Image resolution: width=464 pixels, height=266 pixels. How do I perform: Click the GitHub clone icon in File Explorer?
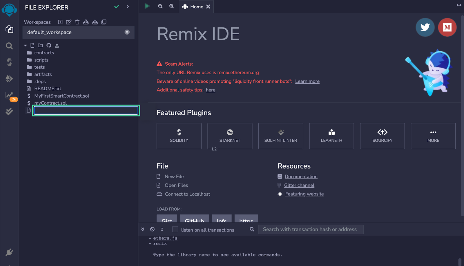click(48, 45)
